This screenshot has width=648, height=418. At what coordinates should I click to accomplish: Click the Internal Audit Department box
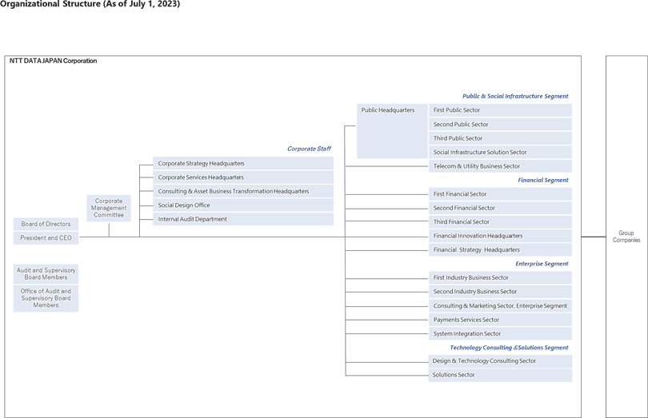pyautogui.click(x=243, y=219)
